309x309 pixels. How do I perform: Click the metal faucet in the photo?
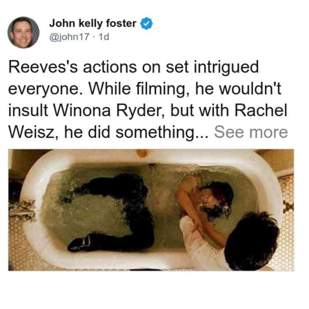coord(23,210)
